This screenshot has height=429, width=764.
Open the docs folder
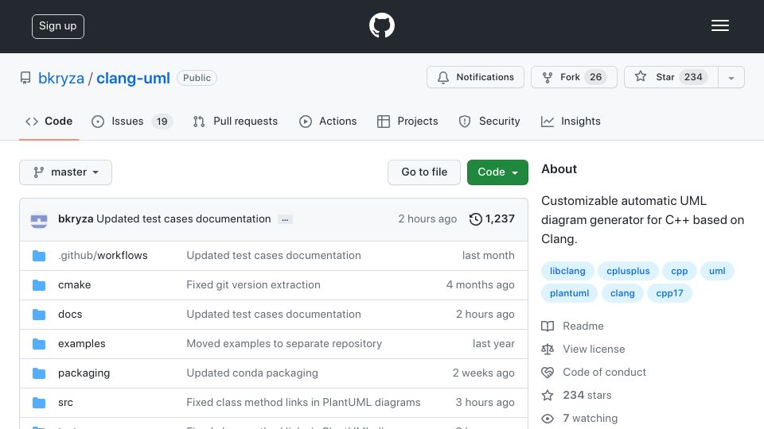pyautogui.click(x=70, y=315)
